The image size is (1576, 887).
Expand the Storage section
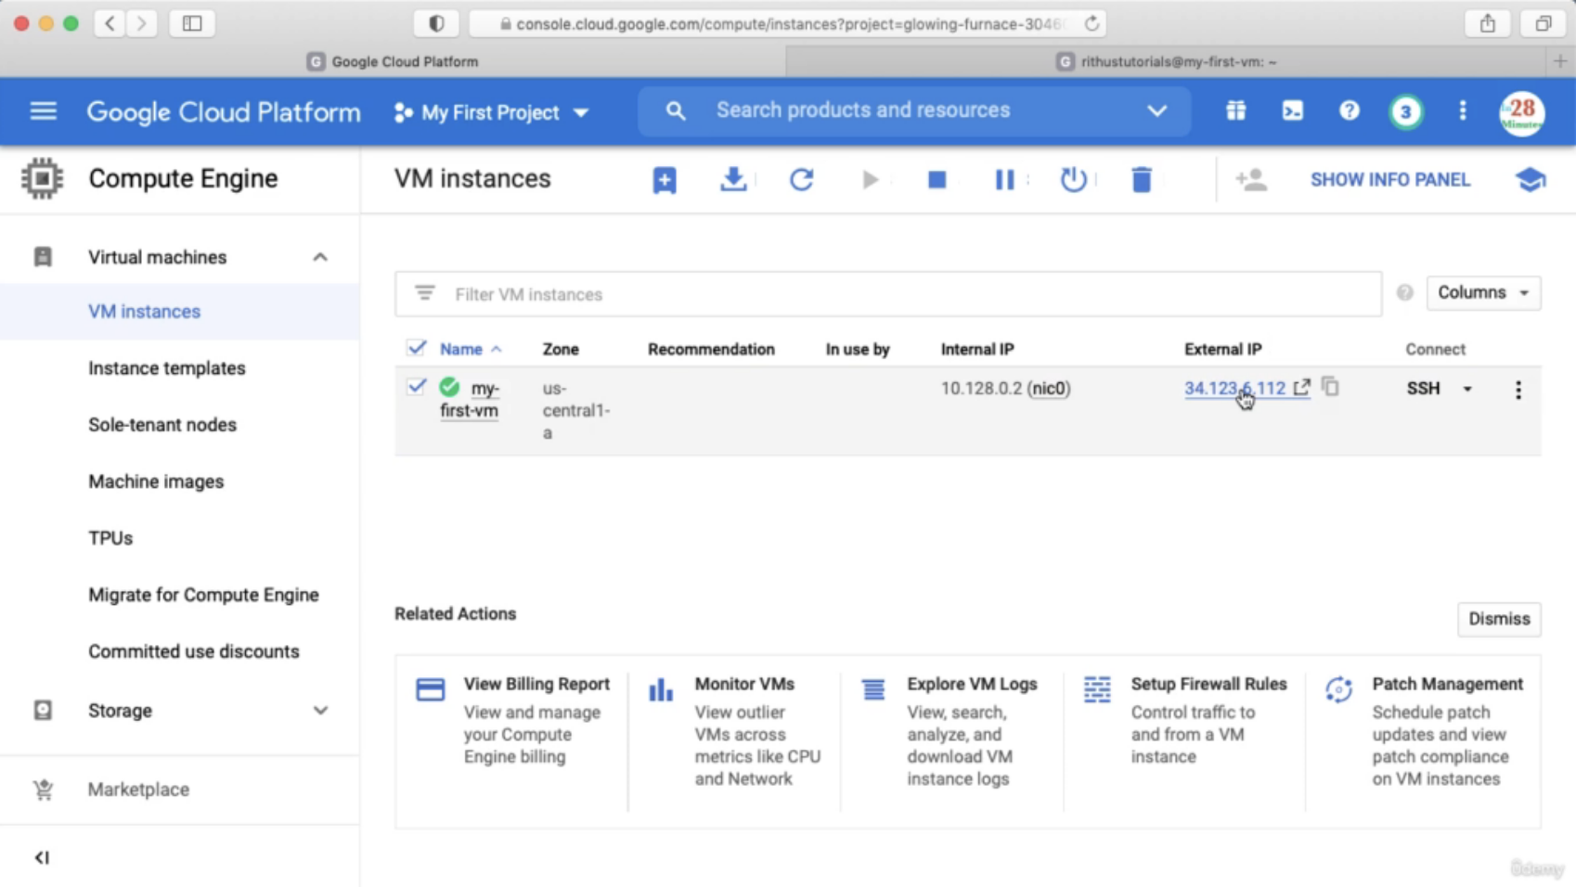click(x=320, y=711)
